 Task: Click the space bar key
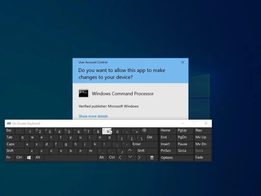(x=71, y=158)
